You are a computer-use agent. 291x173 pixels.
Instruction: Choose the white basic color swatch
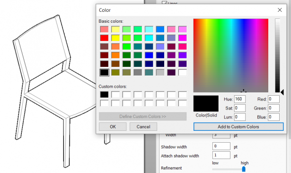[183, 73]
